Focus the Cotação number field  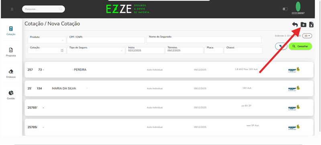[x=47, y=50]
